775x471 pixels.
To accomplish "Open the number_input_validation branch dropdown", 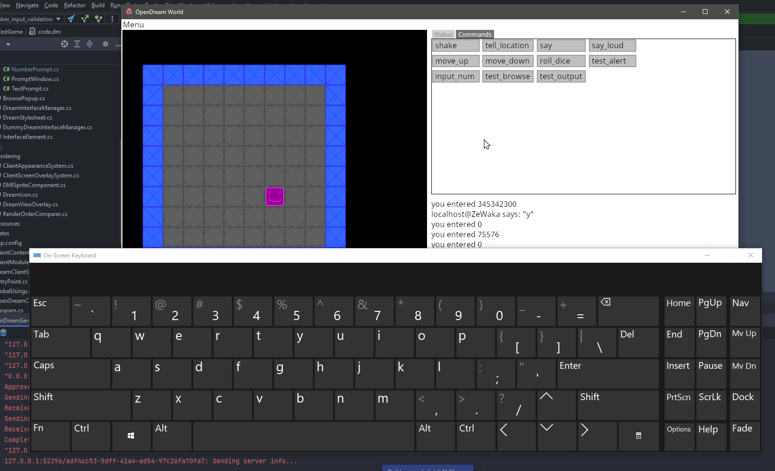I will click(59, 19).
